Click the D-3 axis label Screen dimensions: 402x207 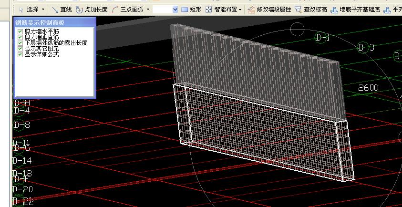366,47
